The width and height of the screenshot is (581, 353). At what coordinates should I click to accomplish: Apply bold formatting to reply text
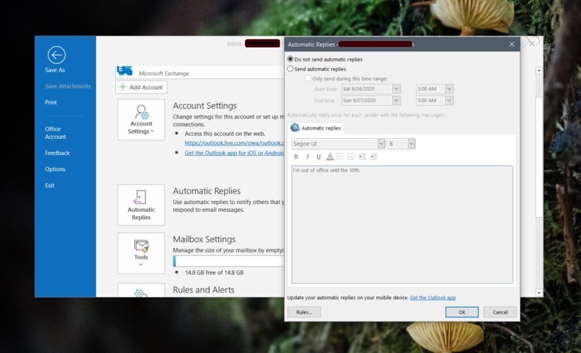point(297,157)
